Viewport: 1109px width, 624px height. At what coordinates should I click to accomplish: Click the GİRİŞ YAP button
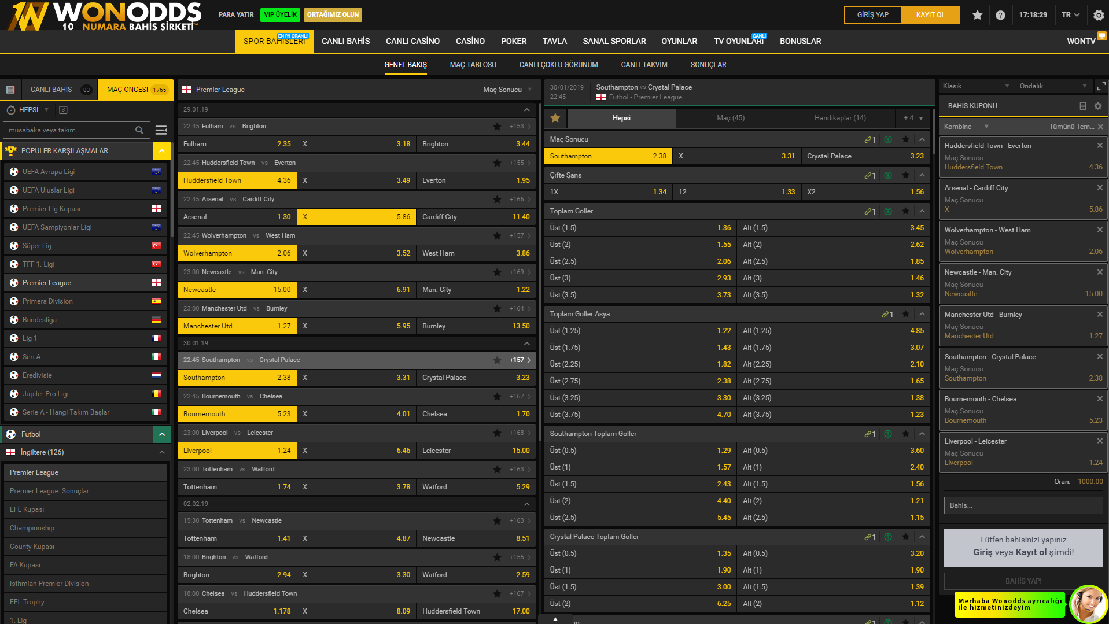(872, 15)
